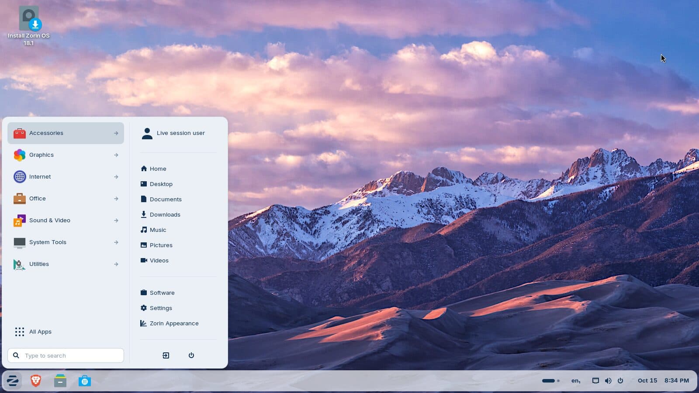The width and height of the screenshot is (699, 393).
Task: Open Install Zorin OS 18.1 desktop icon
Action: [x=29, y=26]
